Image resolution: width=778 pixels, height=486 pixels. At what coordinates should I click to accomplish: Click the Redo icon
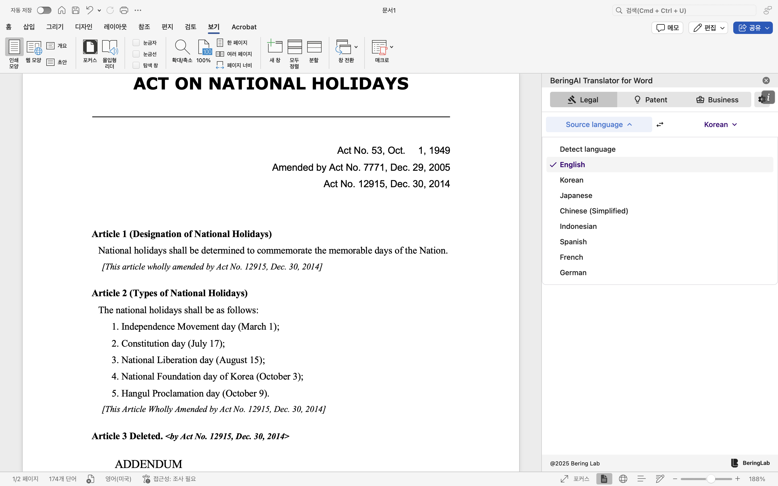coord(110,10)
